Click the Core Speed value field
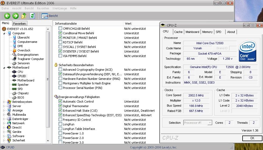The width and height of the screenshot is (263, 150). point(196,95)
